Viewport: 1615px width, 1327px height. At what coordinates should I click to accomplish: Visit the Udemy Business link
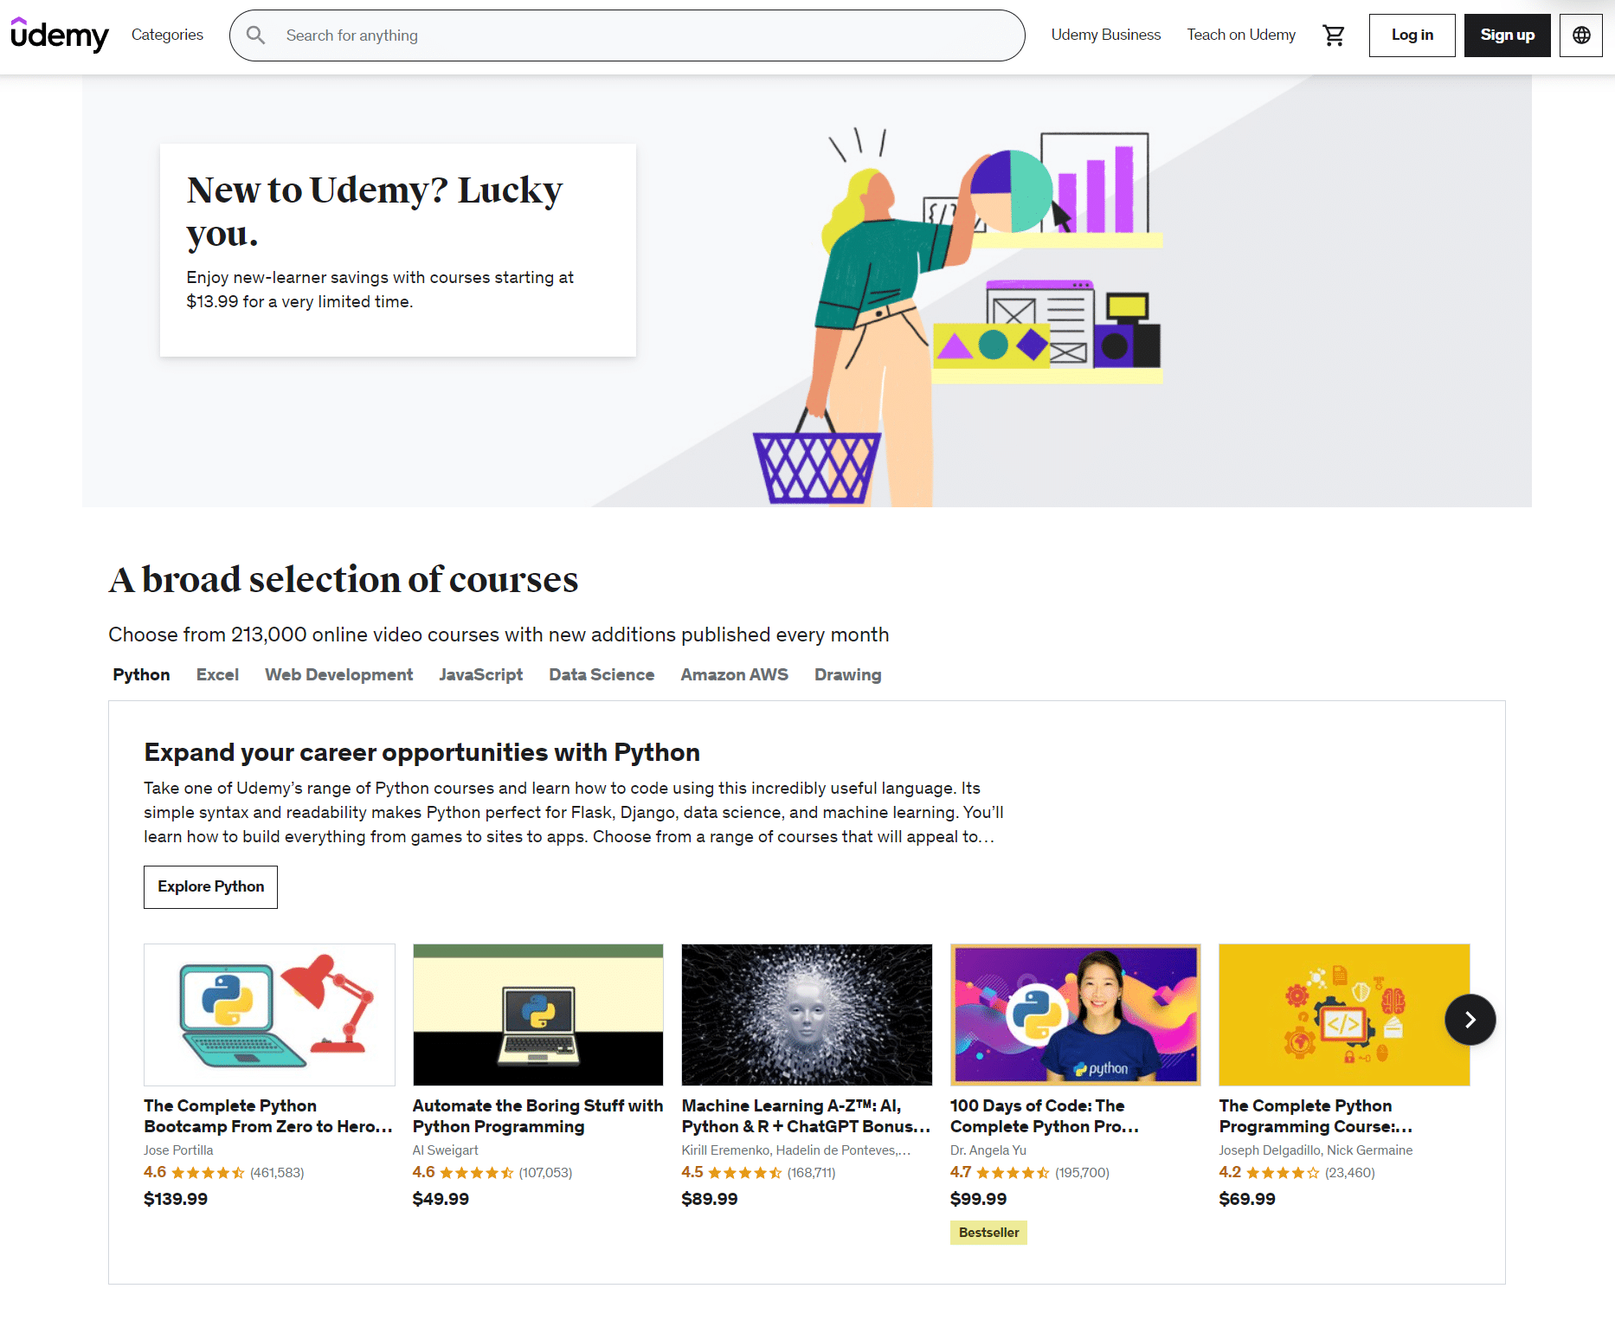point(1105,35)
